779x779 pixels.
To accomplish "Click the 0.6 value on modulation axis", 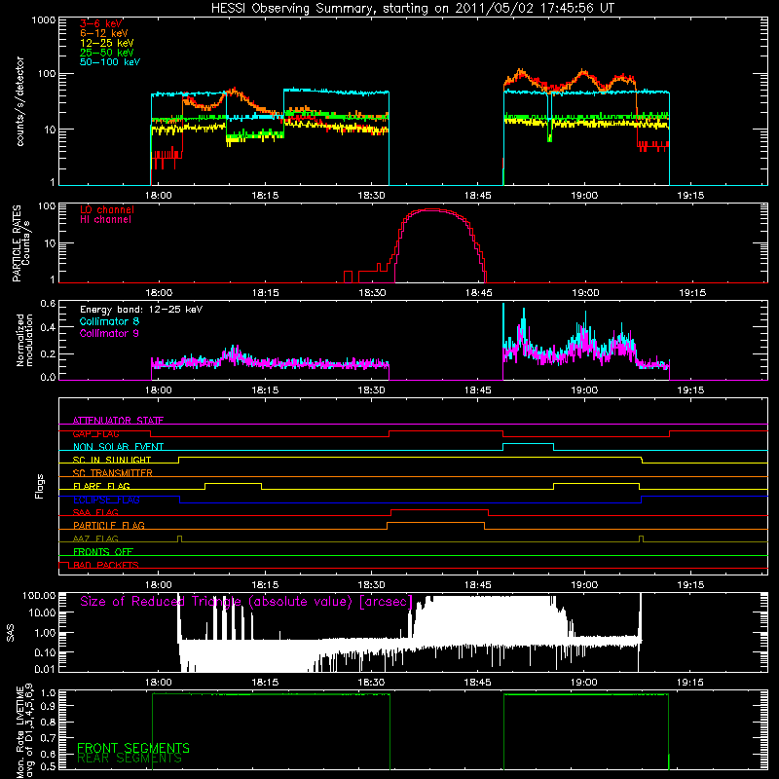I will coord(48,303).
